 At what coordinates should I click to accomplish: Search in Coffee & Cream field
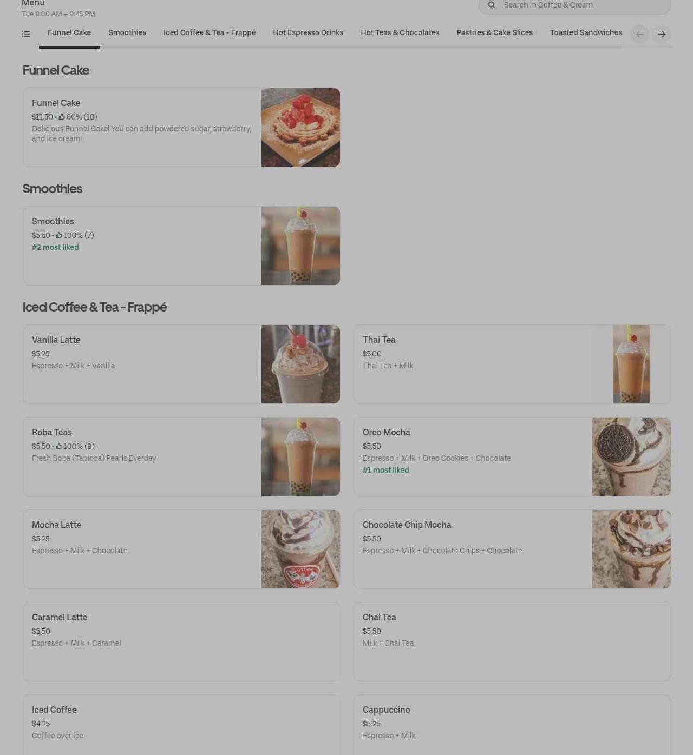[574, 5]
